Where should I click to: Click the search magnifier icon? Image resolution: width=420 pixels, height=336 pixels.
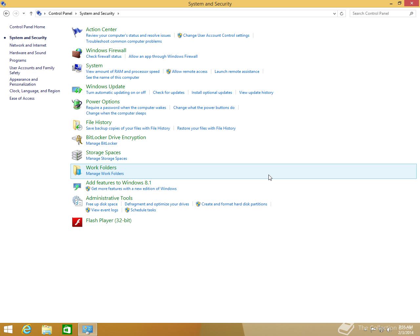(x=411, y=13)
